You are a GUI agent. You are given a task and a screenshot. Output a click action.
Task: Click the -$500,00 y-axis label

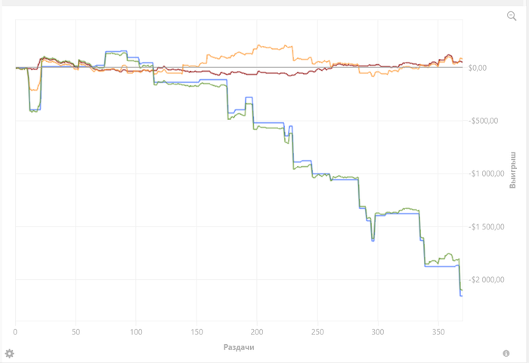click(484, 121)
